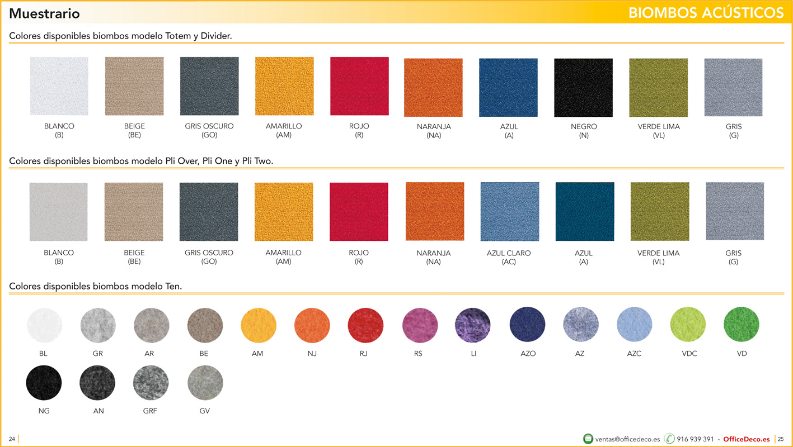Choose the AZC light blue felt circle
Screen dimensions: 793x447
635,325
